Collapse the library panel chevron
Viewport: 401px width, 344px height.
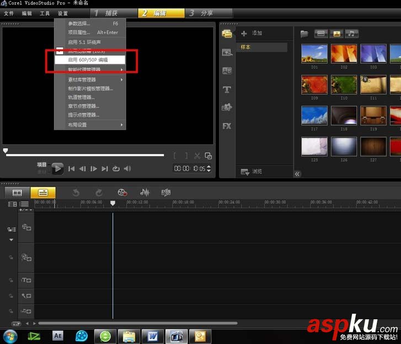click(x=297, y=174)
